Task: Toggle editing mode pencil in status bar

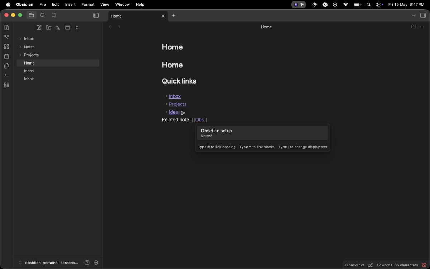Action: point(371,265)
